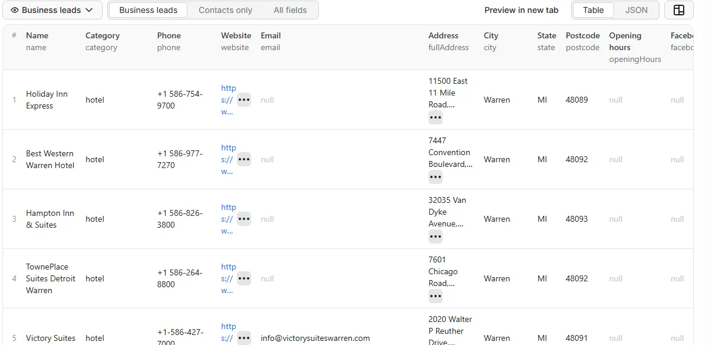Open the Business leads view dropdown
Image resolution: width=712 pixels, height=345 pixels.
pos(52,10)
